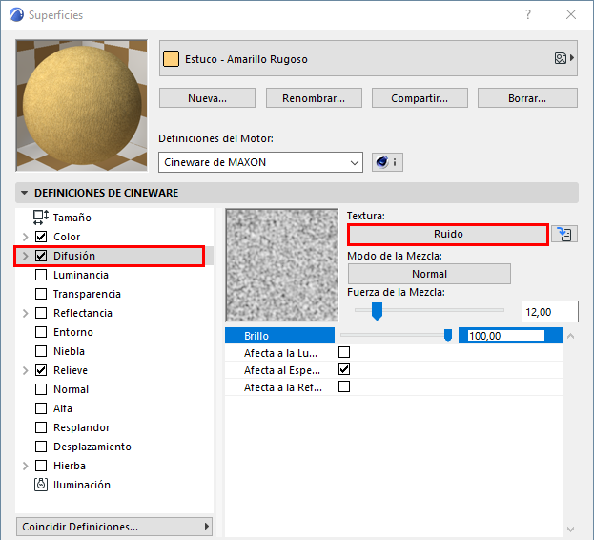
Task: Select the Desplazamiento channel label
Action: 92,447
